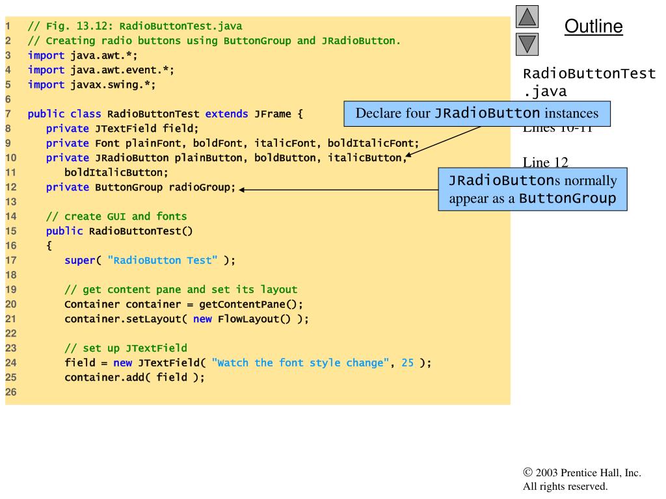This screenshot has width=666, height=499.
Task: Click '// get content pane and set its layout' comment
Action: click(181, 289)
